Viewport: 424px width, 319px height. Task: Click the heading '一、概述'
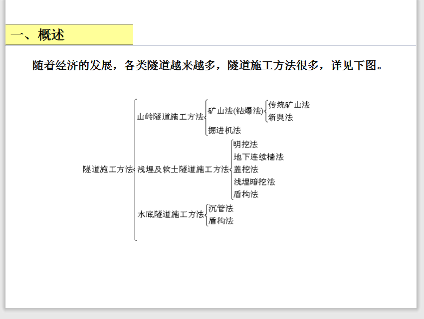pyautogui.click(x=37, y=35)
